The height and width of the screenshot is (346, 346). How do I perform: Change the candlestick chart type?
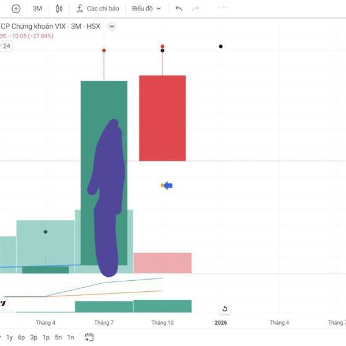59,9
